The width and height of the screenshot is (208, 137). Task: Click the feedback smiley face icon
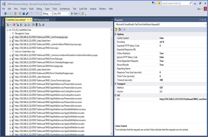pos(159,3)
